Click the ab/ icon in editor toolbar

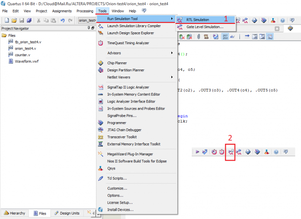click(232, 36)
